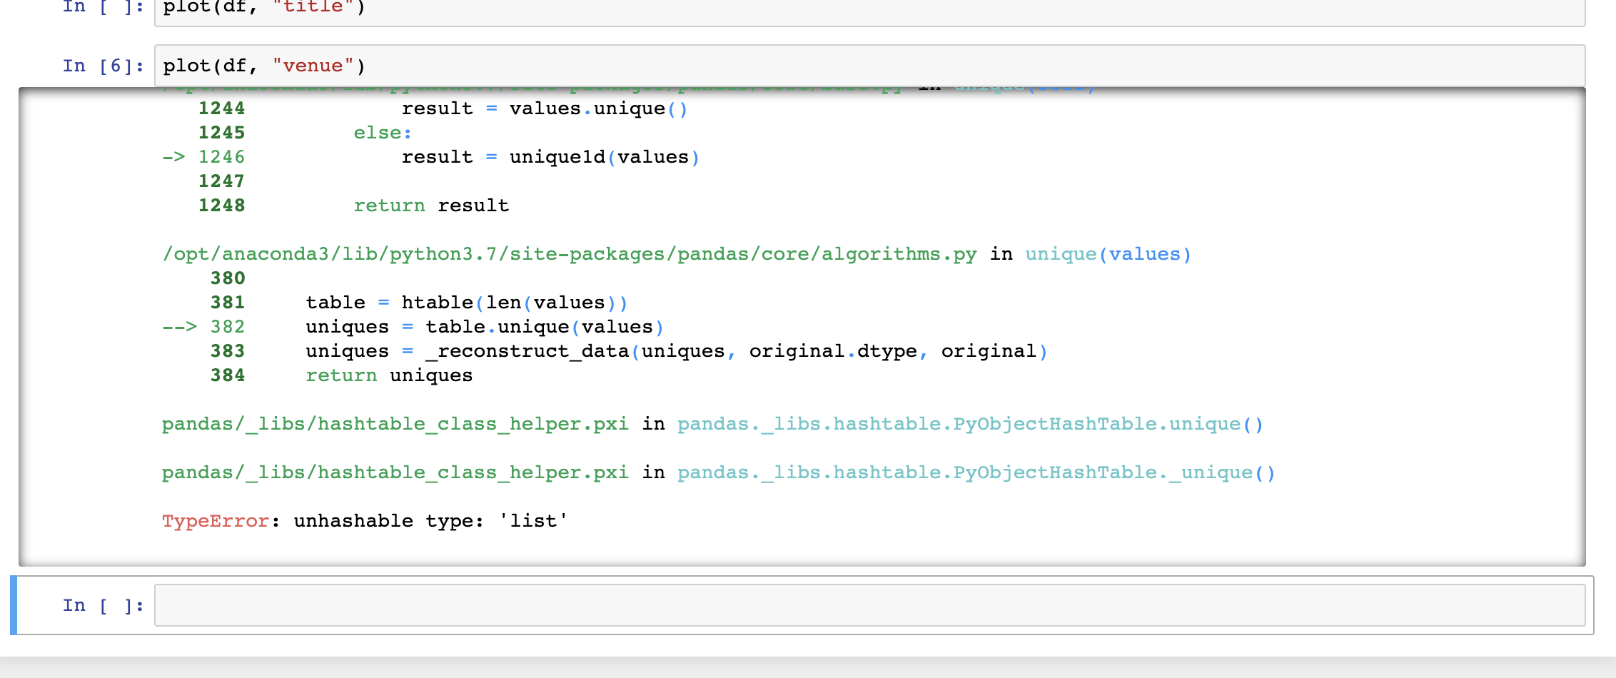This screenshot has height=678, width=1616.
Task: Click "unhashable type: 'list'" message
Action: (431, 521)
